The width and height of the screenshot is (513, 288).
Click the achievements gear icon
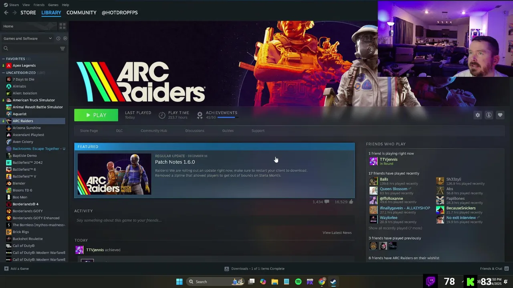200,115
